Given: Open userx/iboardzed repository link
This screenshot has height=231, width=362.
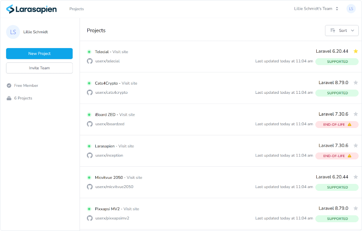Looking at the screenshot, I should coord(110,124).
